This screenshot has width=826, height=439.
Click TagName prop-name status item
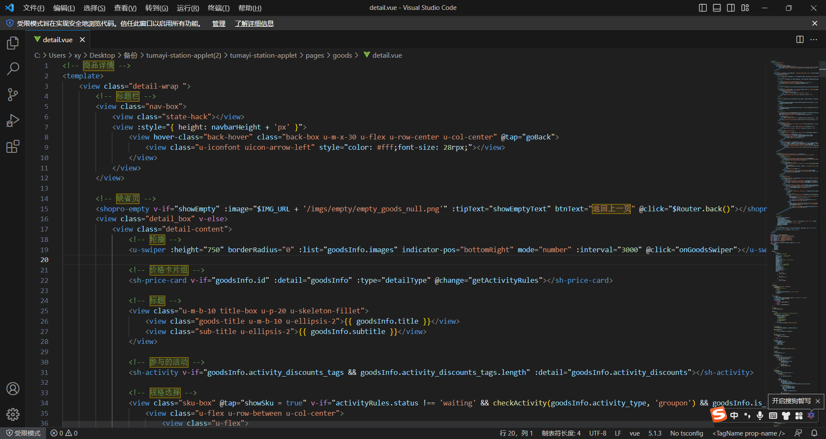pyautogui.click(x=749, y=433)
